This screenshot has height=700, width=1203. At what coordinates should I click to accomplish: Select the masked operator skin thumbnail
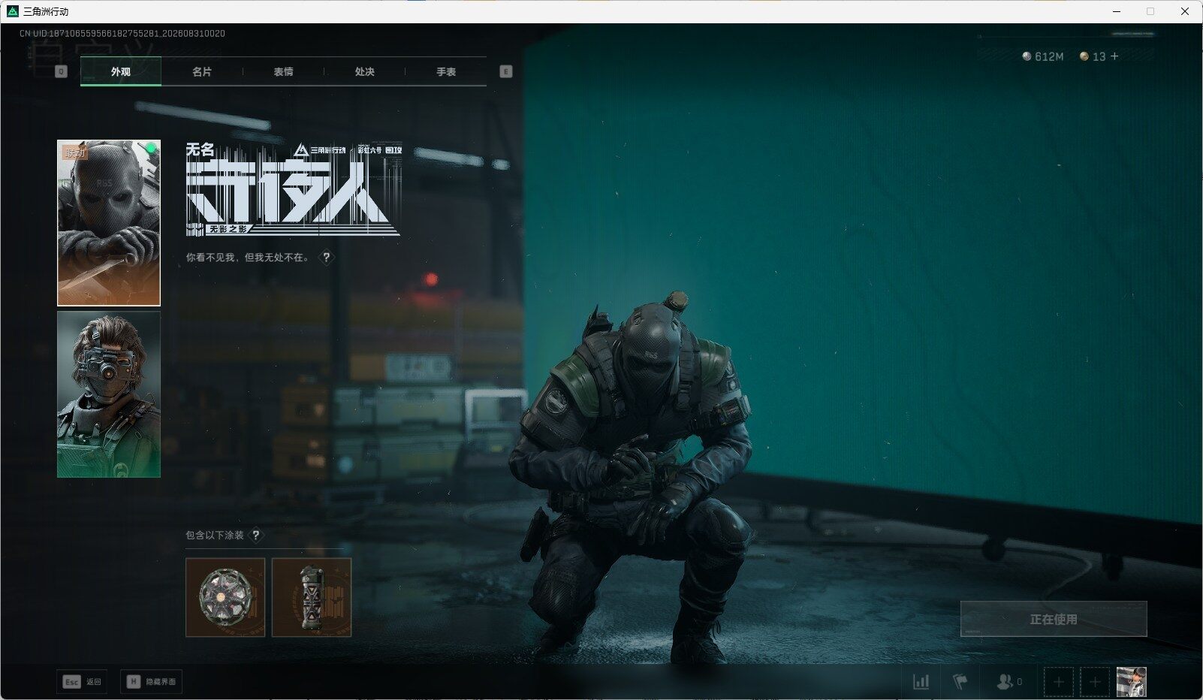pyautogui.click(x=109, y=223)
